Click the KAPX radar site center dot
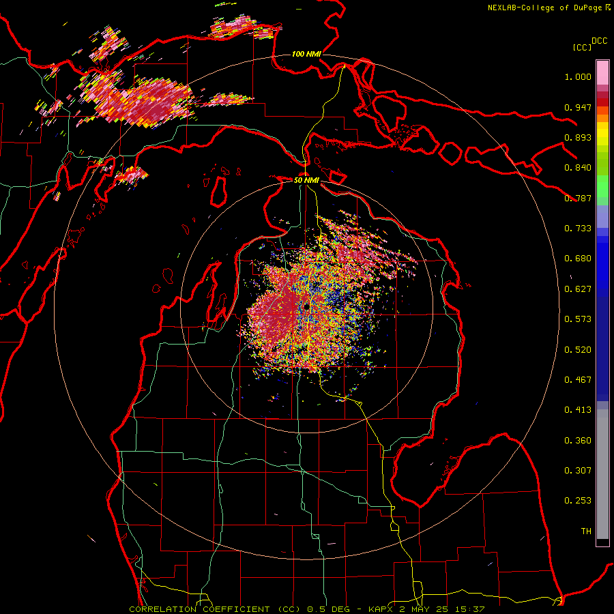614x614 pixels. click(x=306, y=306)
